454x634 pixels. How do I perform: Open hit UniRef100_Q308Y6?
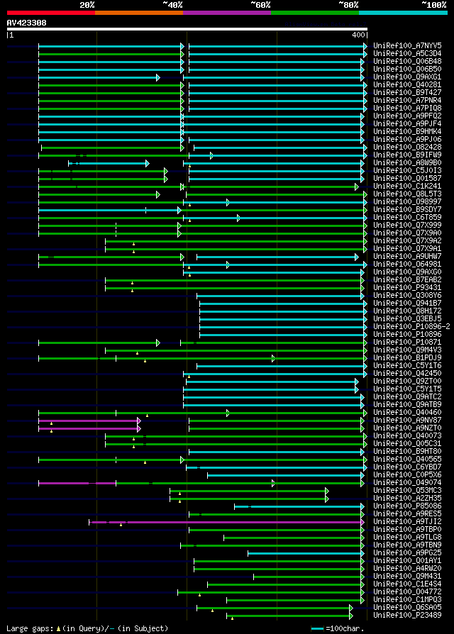point(407,296)
